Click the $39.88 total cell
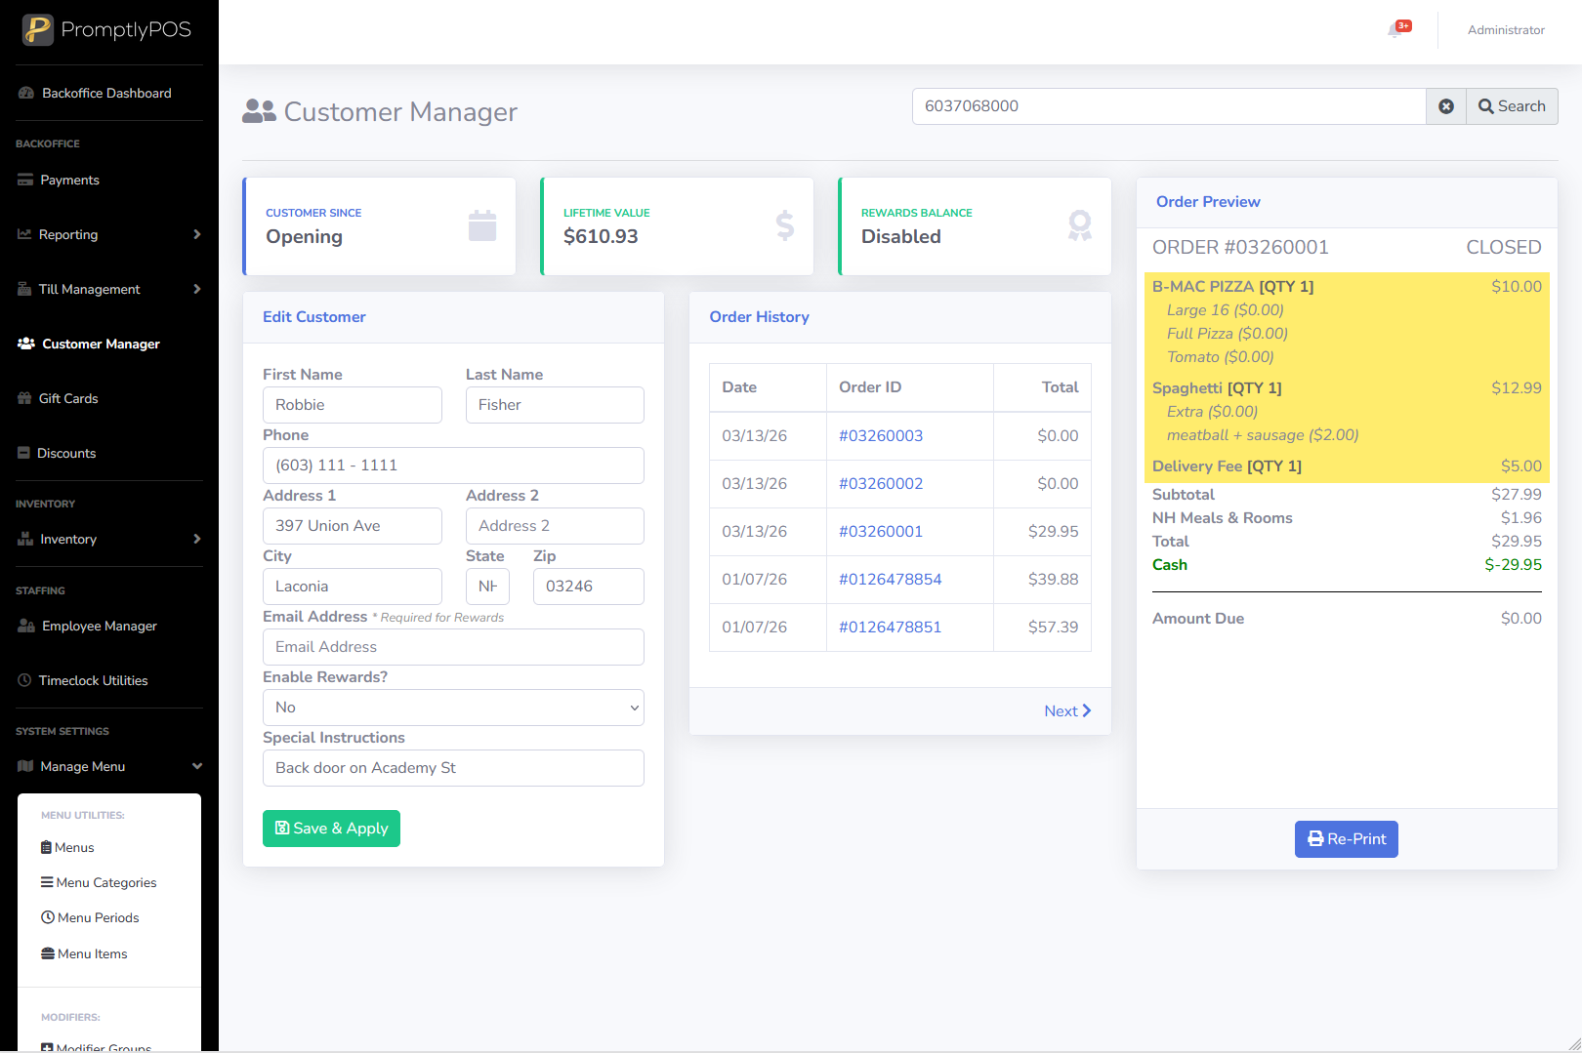The image size is (1582, 1053). click(x=1042, y=580)
